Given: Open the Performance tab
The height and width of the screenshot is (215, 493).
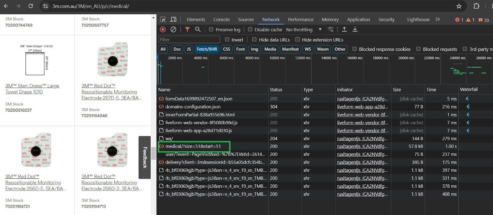Looking at the screenshot, I should pyautogui.click(x=301, y=19).
